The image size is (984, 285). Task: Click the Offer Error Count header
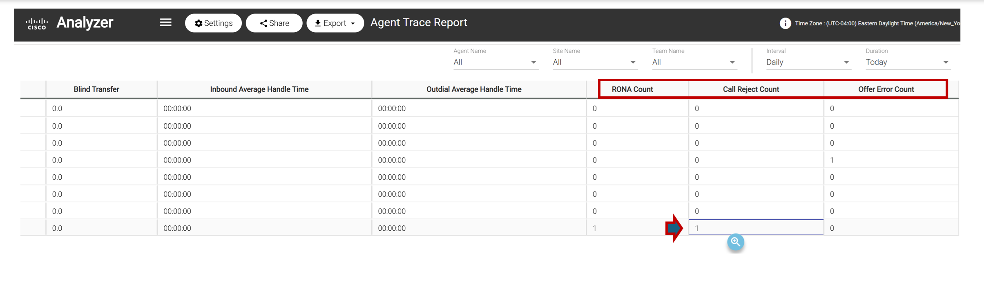(886, 89)
